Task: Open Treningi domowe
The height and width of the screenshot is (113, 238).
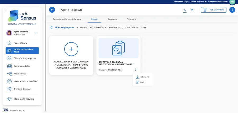Action: [22, 89]
